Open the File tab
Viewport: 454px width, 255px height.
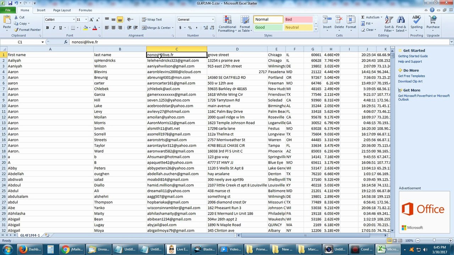tap(7, 10)
